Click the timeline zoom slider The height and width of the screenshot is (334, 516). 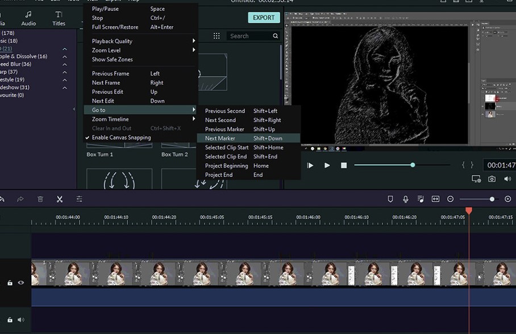pos(479,199)
